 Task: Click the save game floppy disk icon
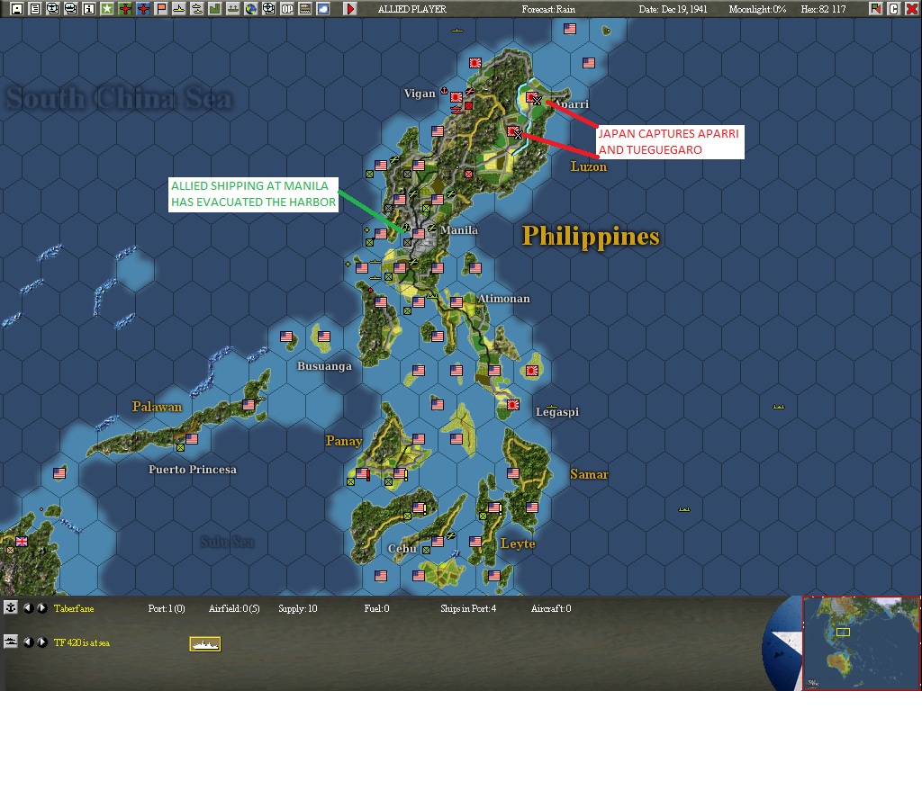[16, 9]
